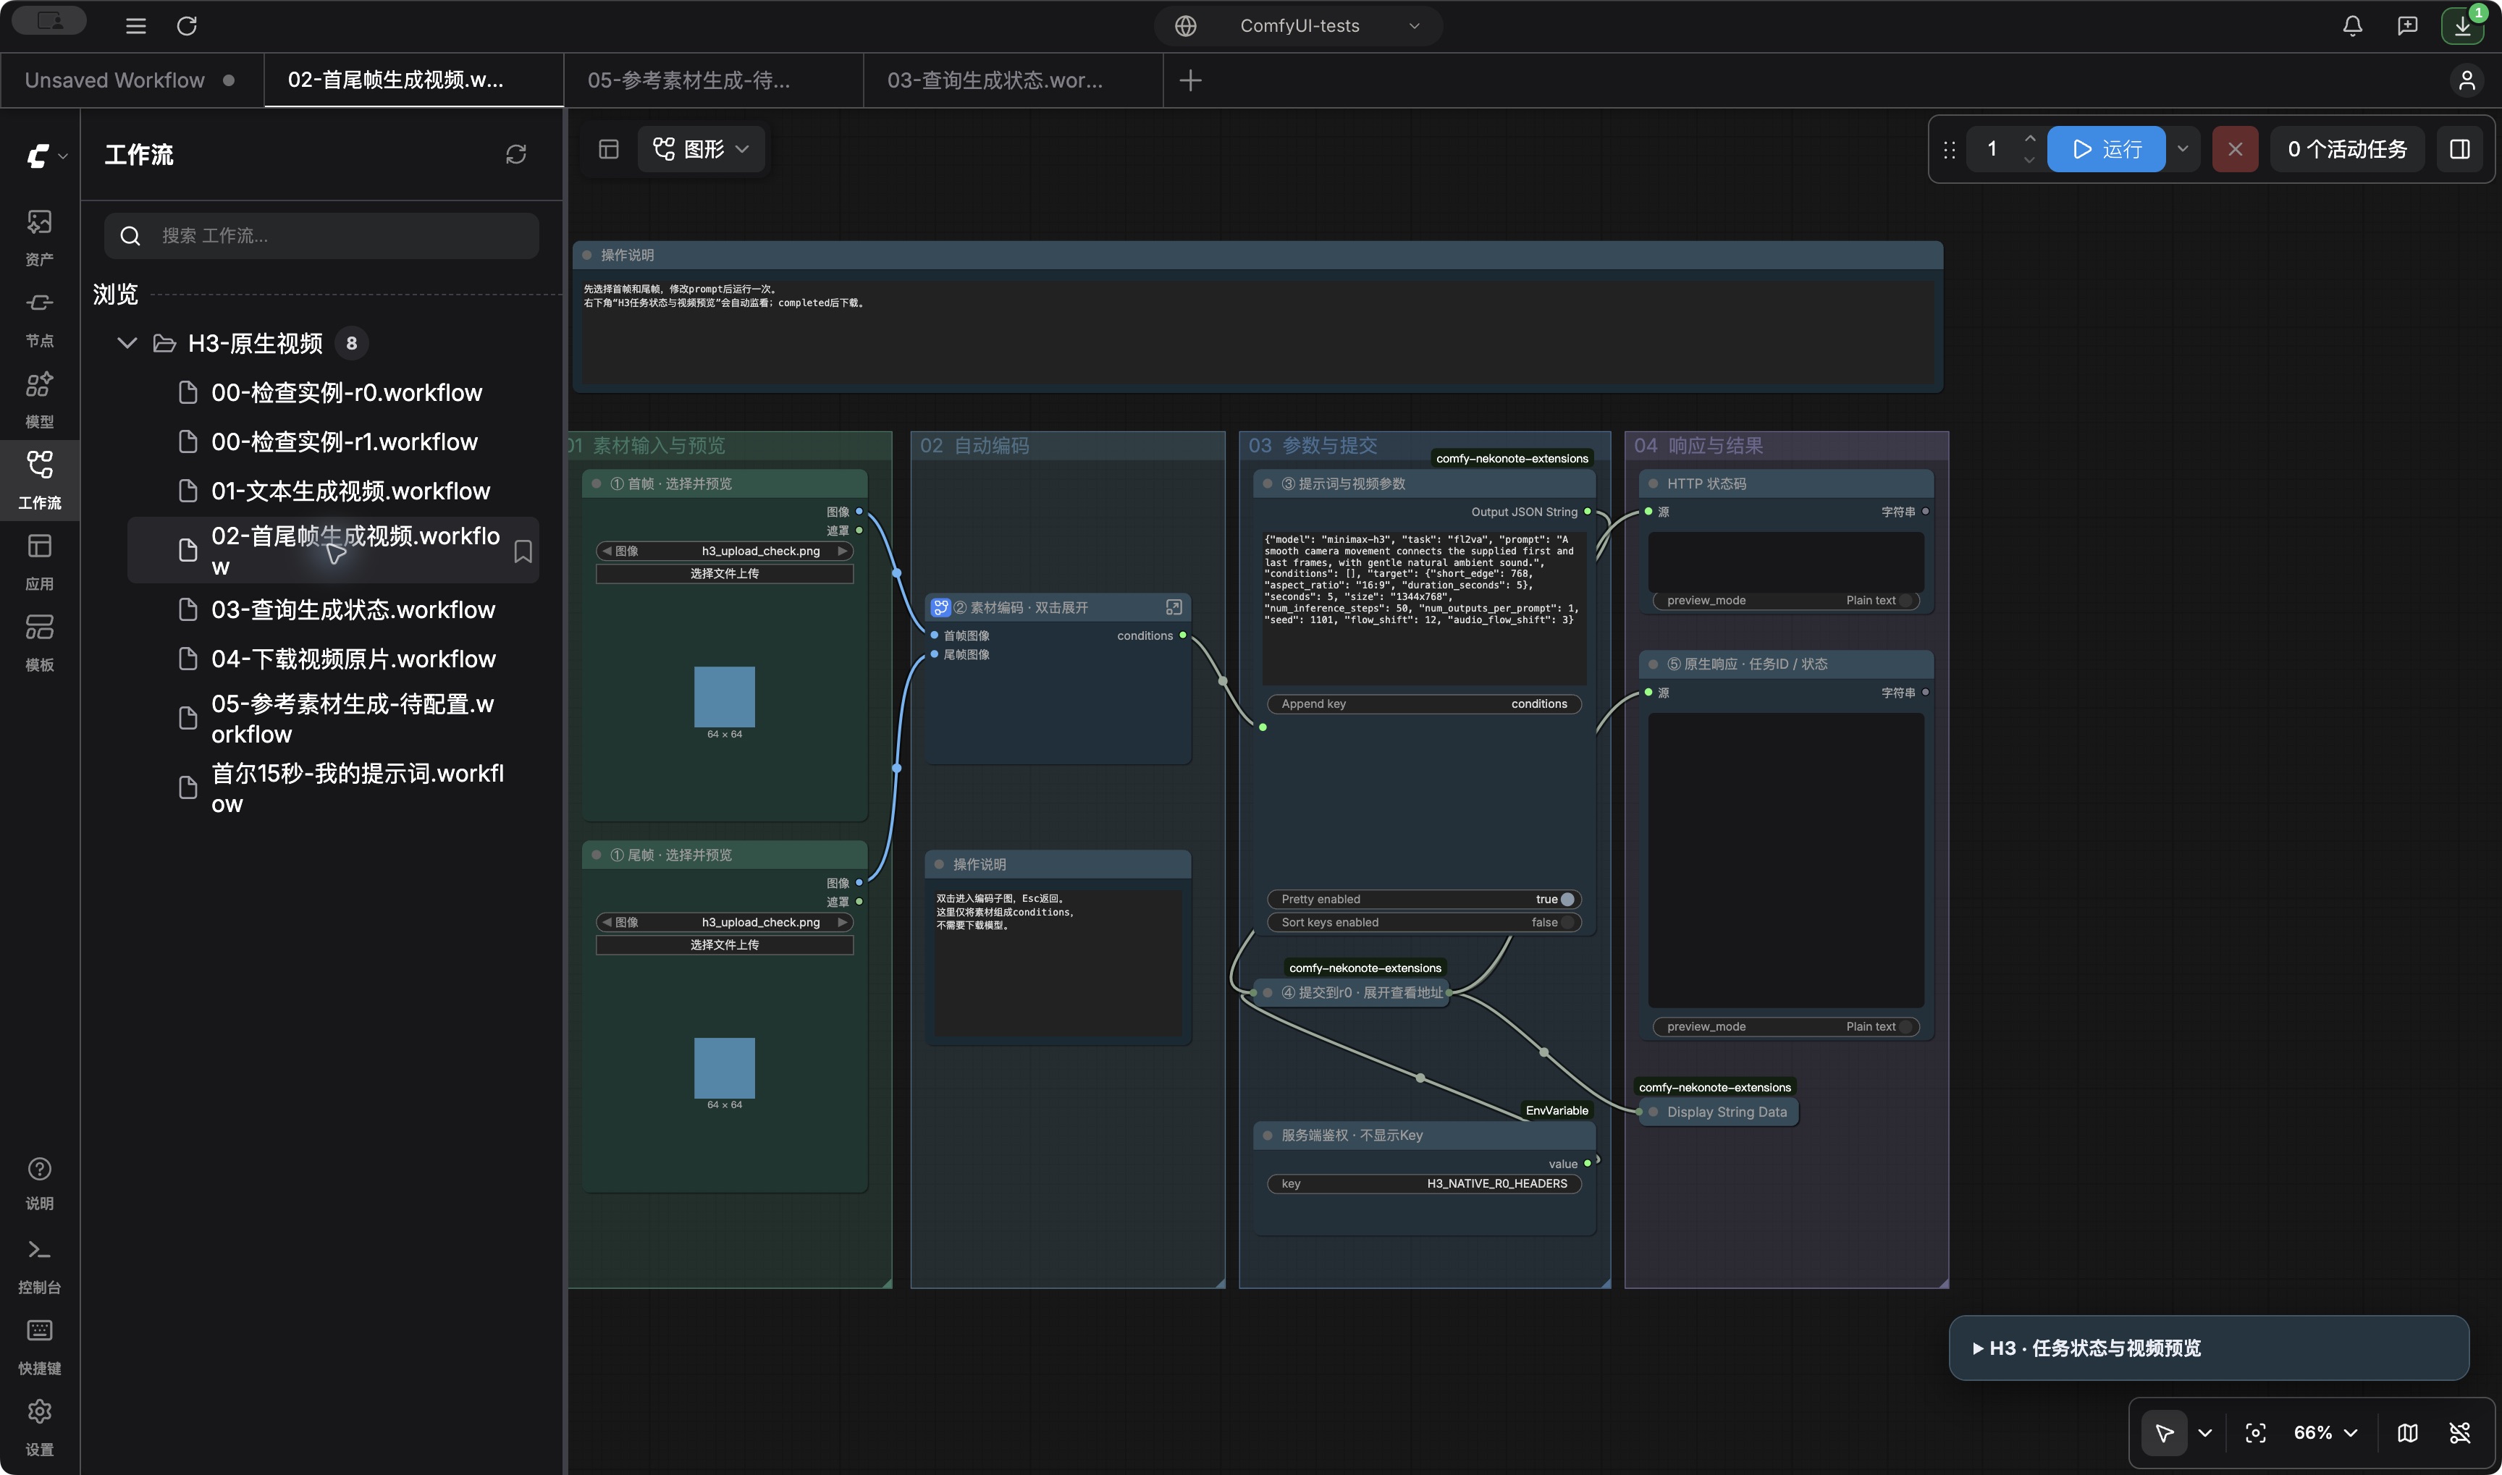Open the Templates (模板) sidebar panel

point(40,642)
